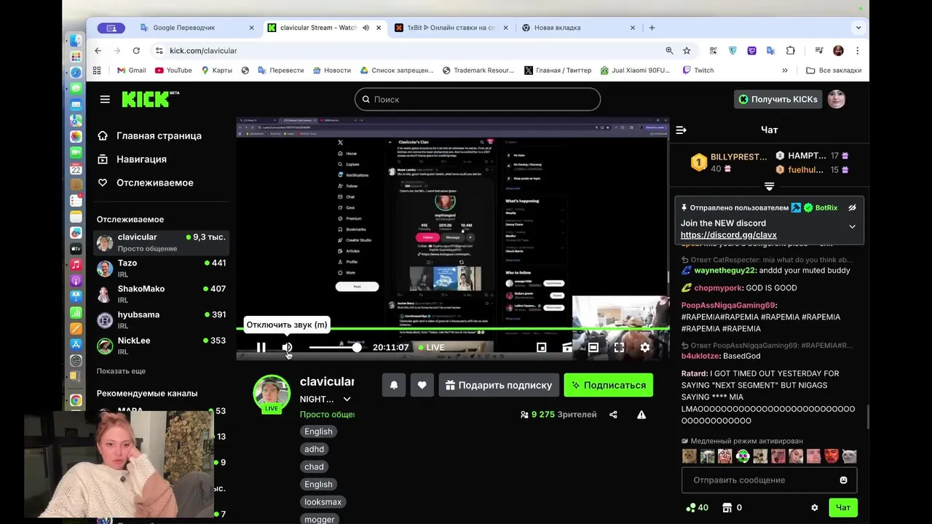Screen dimensions: 932x524
Task: Expand list with Показать еще
Action: pos(121,371)
